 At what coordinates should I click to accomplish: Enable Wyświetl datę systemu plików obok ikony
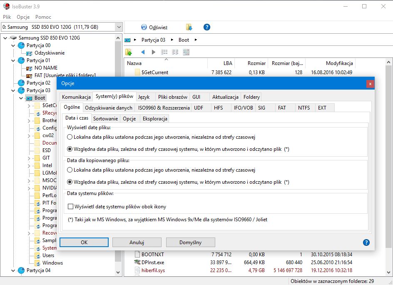point(71,207)
